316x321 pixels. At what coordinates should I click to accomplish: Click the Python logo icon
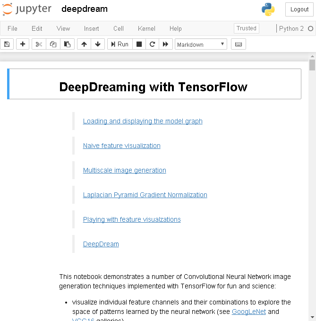[x=268, y=9]
